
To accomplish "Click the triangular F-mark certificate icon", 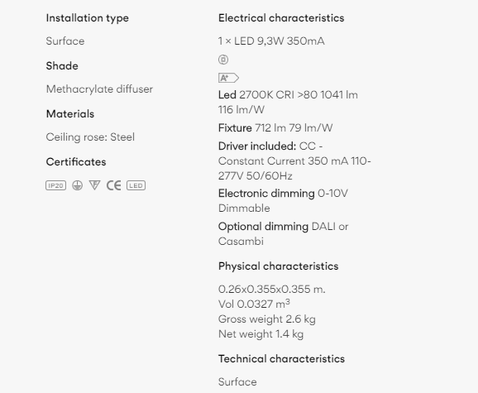I will [x=94, y=185].
